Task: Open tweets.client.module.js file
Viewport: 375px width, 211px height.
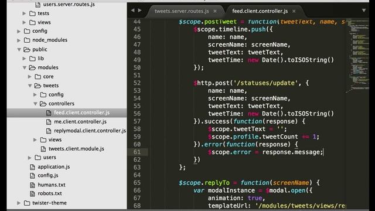Action: coord(76,149)
